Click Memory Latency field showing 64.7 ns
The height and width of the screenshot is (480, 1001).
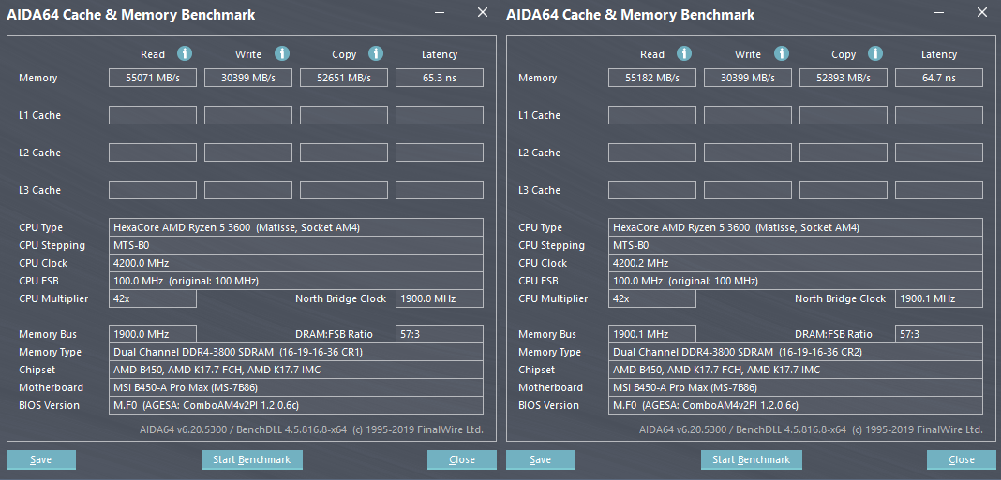pyautogui.click(x=938, y=78)
